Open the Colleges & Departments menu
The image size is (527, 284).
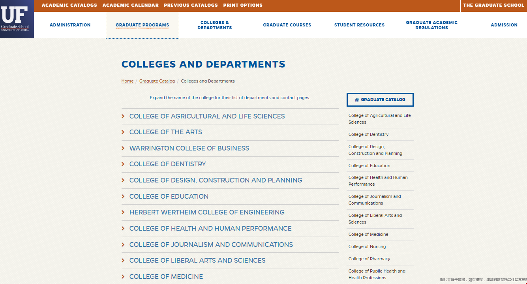click(x=215, y=25)
